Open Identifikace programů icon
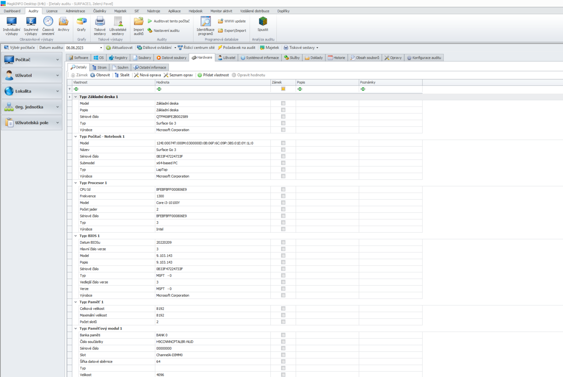The height and width of the screenshot is (377, 563). pos(205,22)
